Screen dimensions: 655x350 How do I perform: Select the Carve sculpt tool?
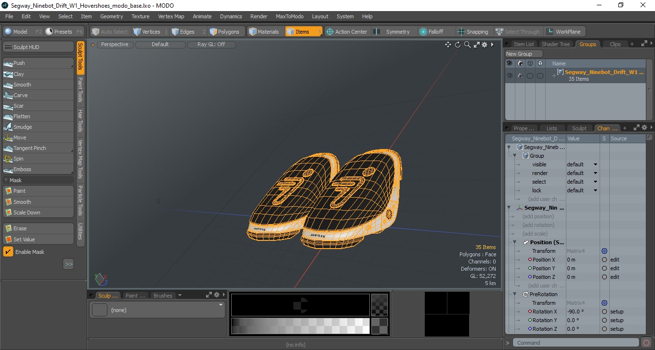tap(38, 95)
